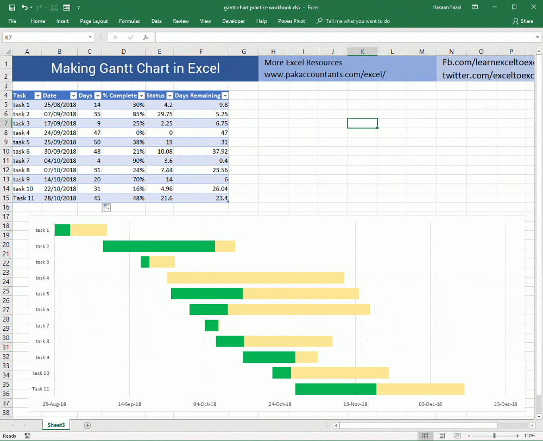This screenshot has height=441, width=543.
Task: Switch to the Formulas ribbon tab
Action: [x=129, y=21]
